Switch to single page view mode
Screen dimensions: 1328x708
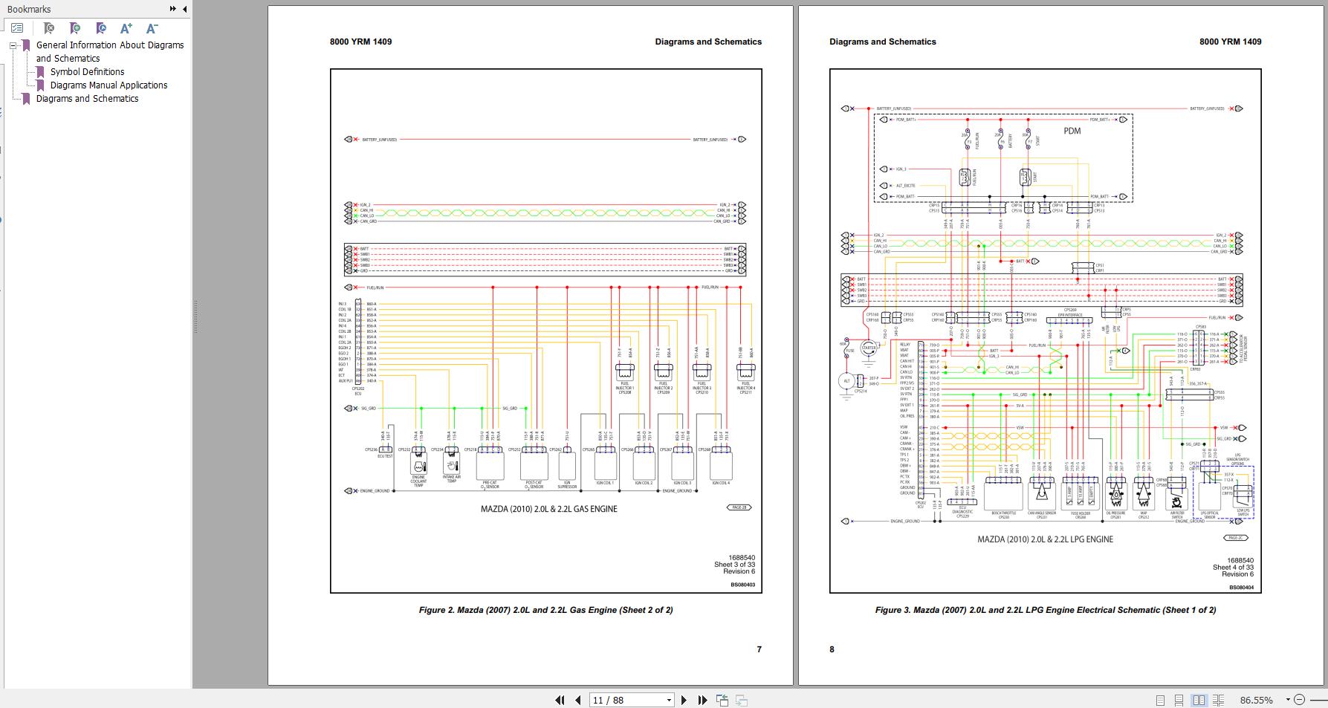coord(1160,700)
